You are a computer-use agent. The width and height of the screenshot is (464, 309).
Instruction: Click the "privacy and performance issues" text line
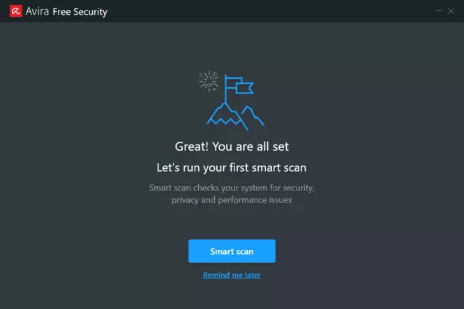232,200
